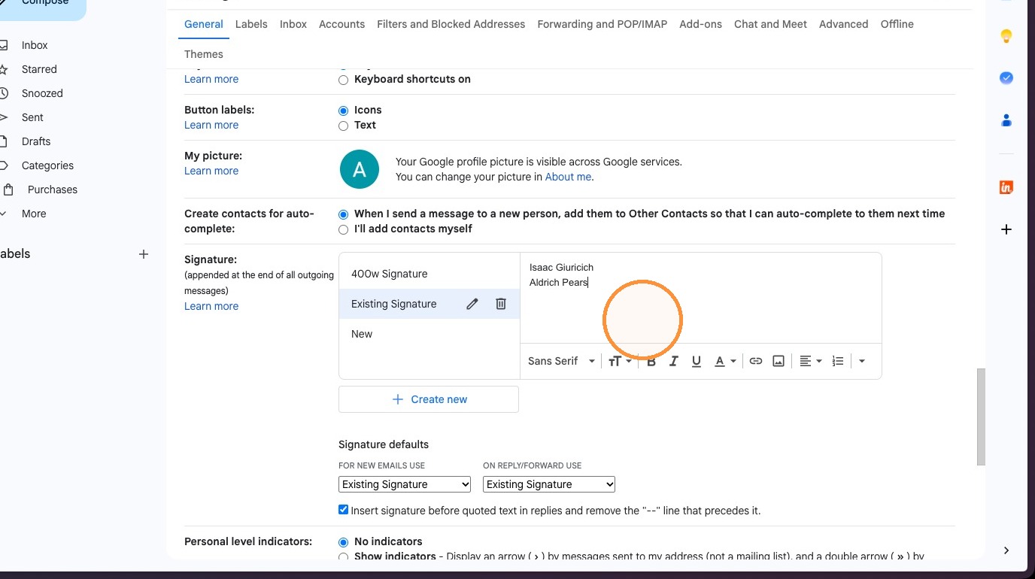Image resolution: width=1035 pixels, height=579 pixels.
Task: Expand more formatting options arrow
Action: click(862, 361)
